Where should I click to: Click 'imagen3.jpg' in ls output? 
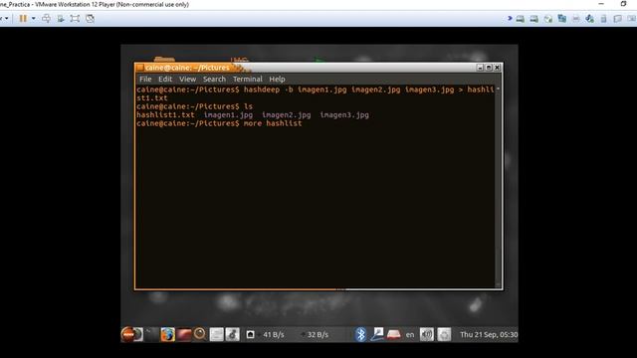344,115
